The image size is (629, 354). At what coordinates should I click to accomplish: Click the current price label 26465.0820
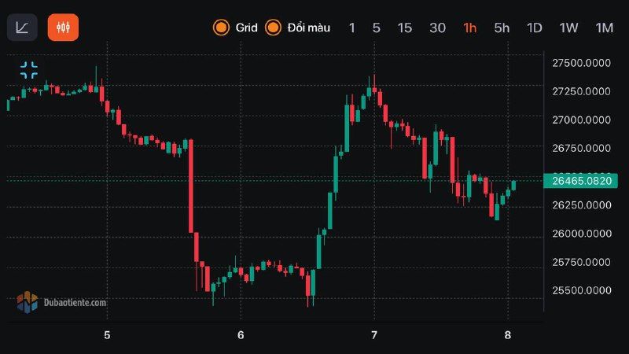click(581, 181)
